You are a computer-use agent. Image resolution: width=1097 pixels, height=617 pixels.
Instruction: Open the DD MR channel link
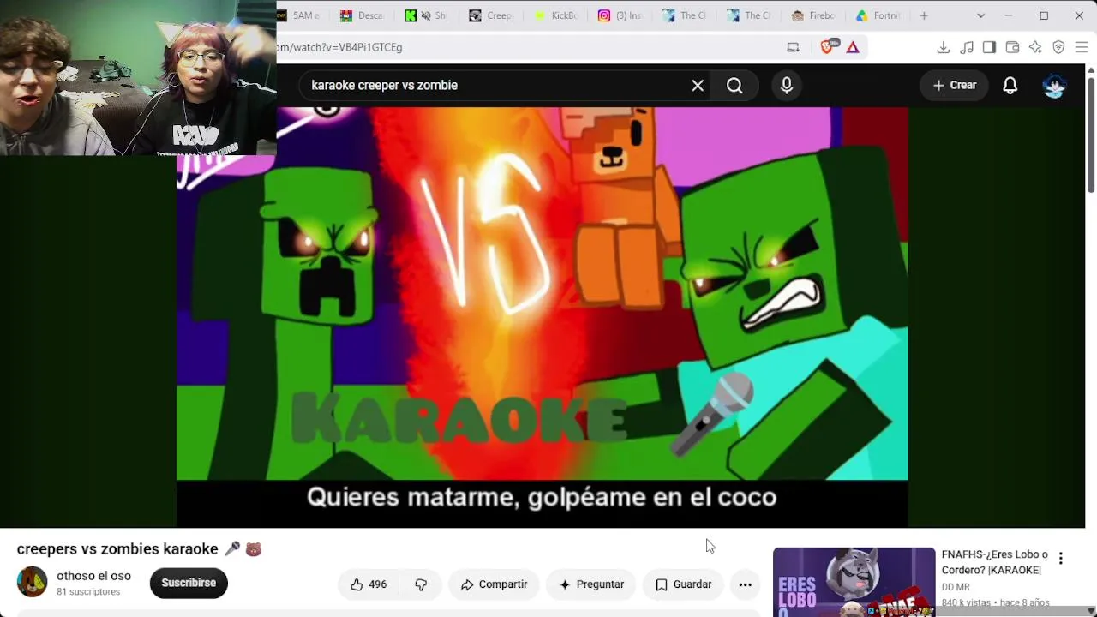[956, 587]
